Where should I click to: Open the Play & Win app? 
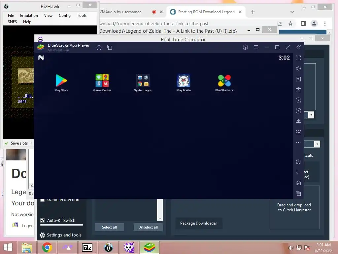(184, 83)
